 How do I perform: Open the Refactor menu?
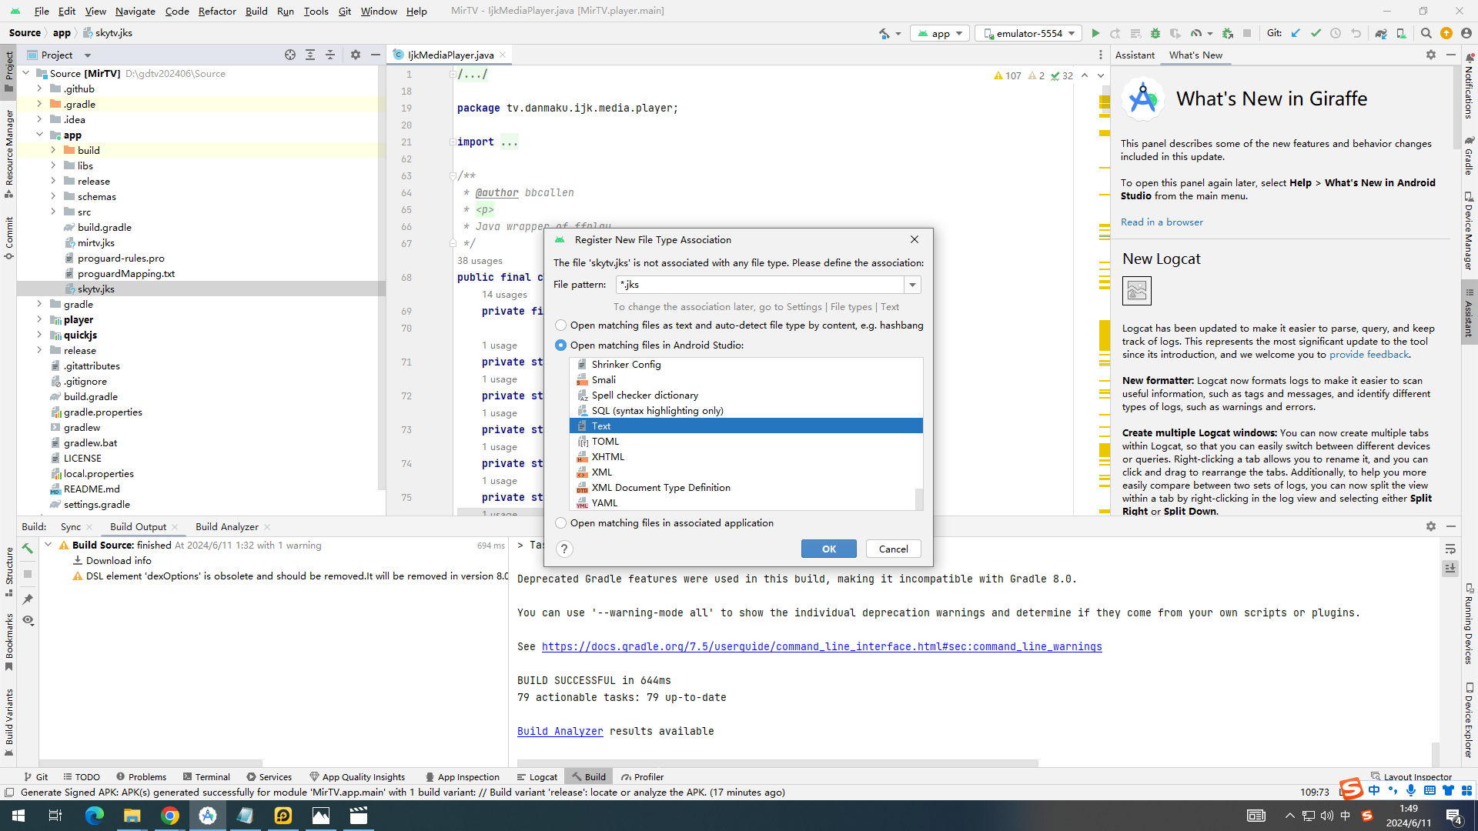[x=216, y=11]
